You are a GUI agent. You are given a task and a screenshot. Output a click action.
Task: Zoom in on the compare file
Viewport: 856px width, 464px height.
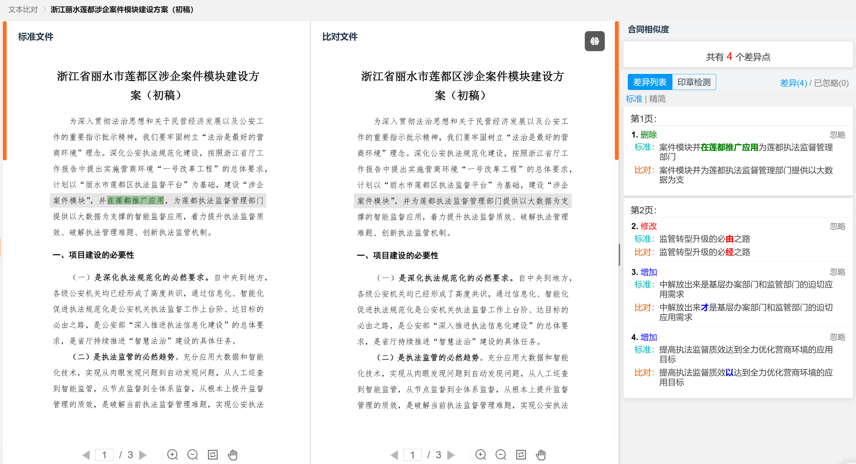[x=481, y=454]
